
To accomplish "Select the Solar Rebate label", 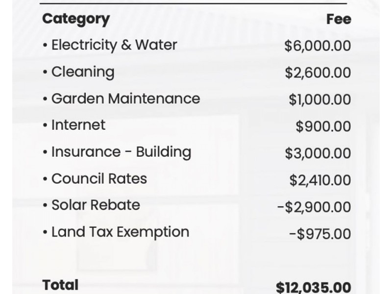I will tap(96, 205).
